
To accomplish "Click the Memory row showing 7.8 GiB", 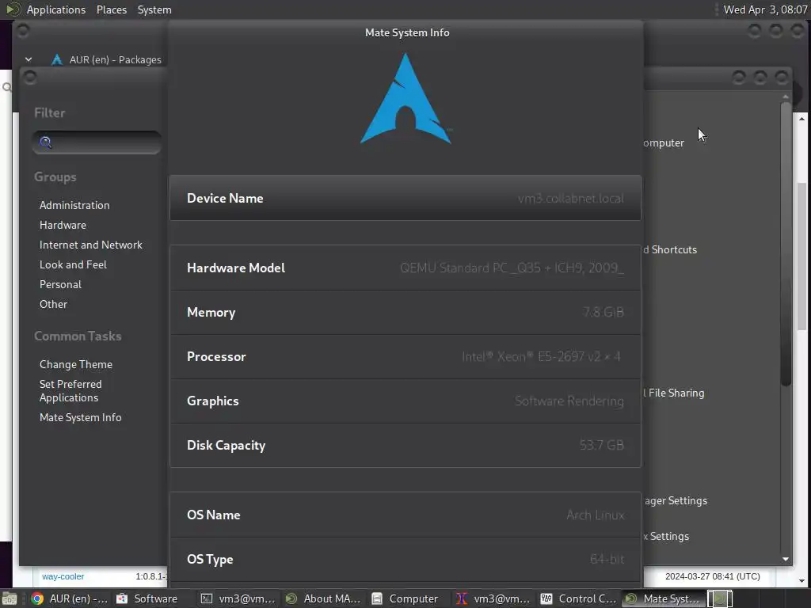I will tap(405, 312).
